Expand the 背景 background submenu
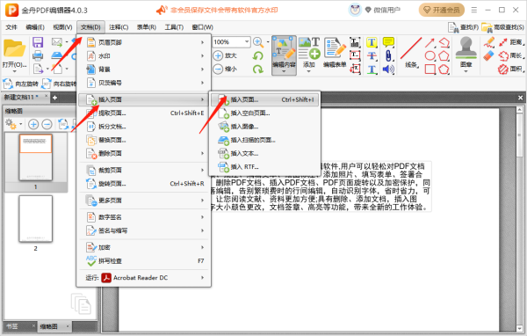The image size is (527, 336). tap(145, 69)
